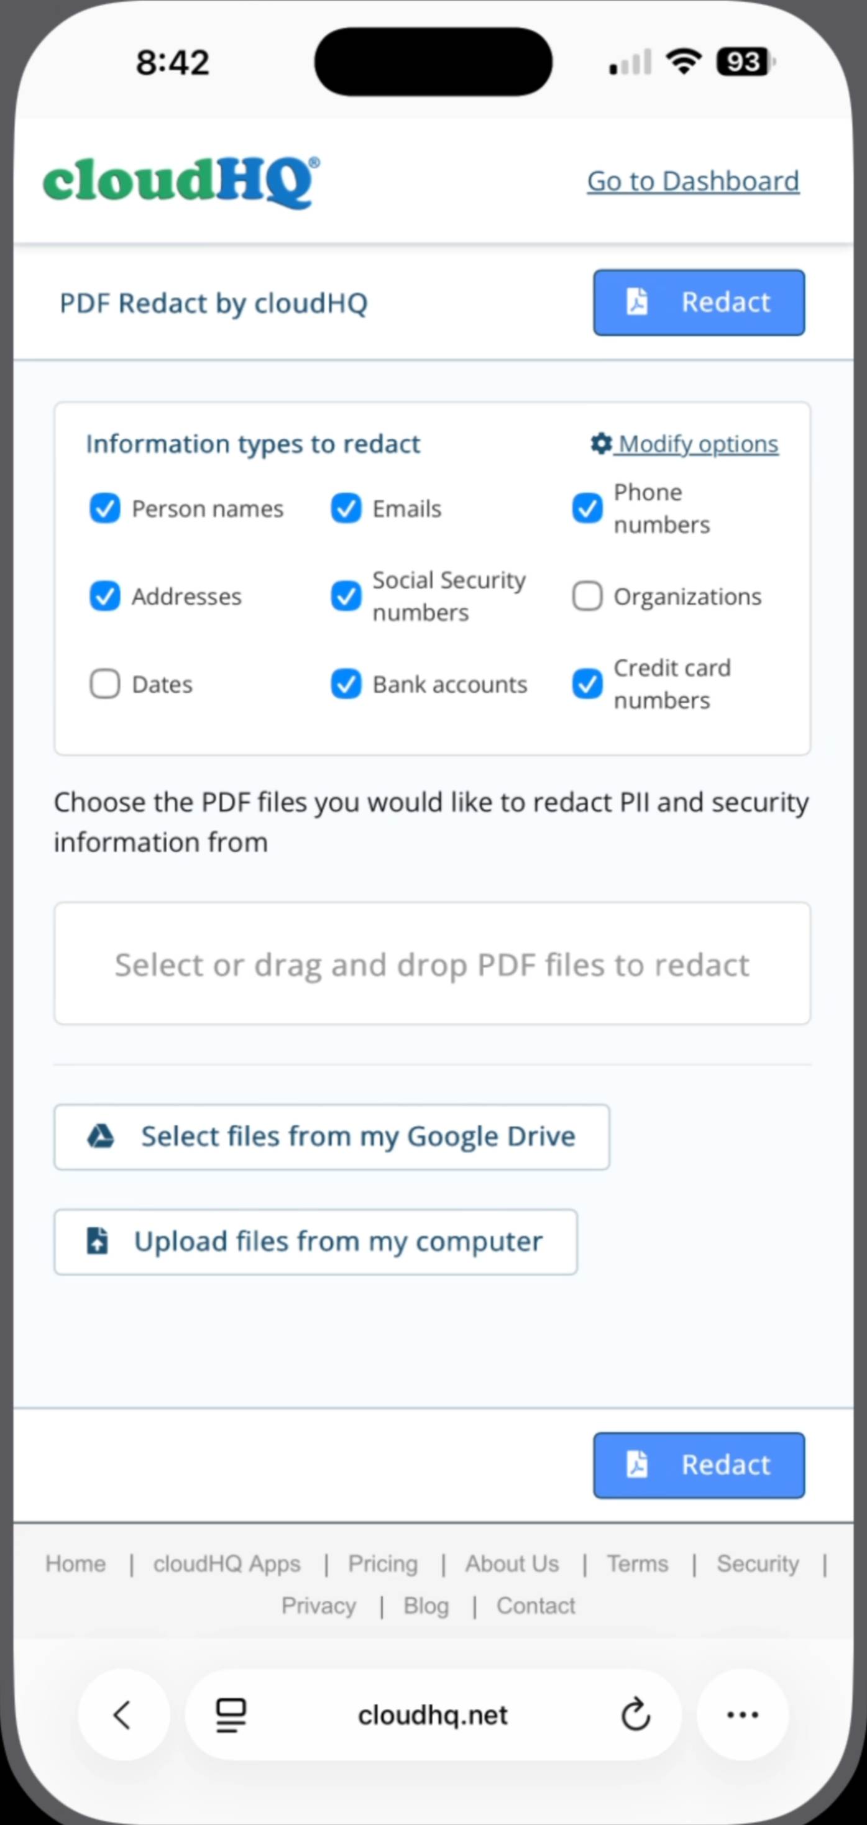This screenshot has width=867, height=1825.
Task: Open Pricing in the footer menu
Action: pos(382,1563)
